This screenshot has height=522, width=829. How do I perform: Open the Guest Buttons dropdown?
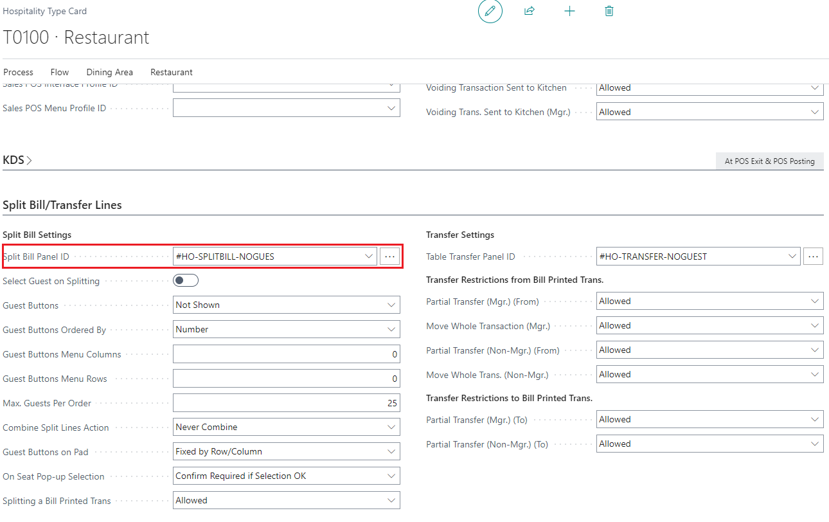click(286, 305)
